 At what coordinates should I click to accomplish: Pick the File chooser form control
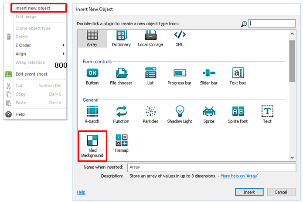pos(121,73)
